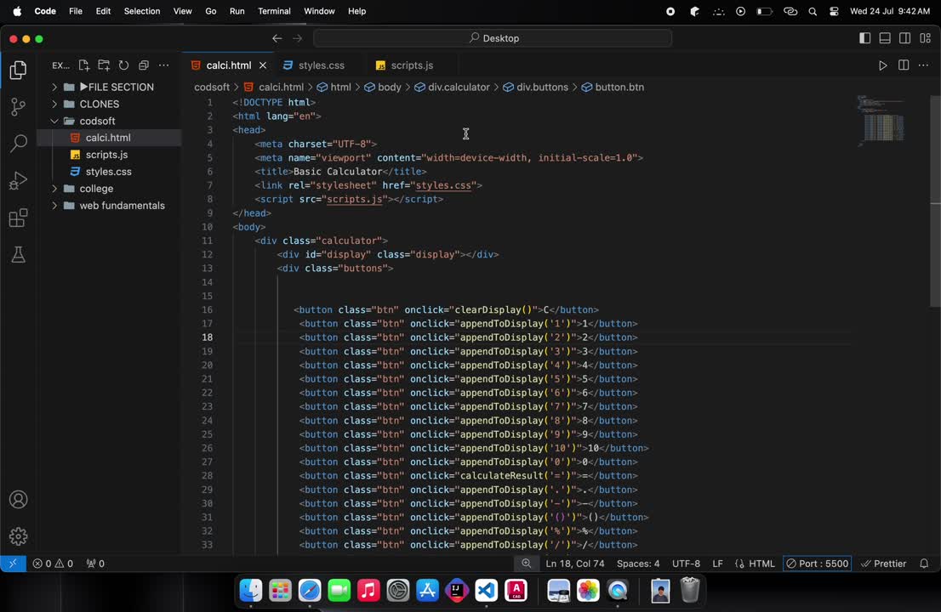Open the Run and Debug view
Viewport: 941px width, 612px height.
(x=18, y=180)
